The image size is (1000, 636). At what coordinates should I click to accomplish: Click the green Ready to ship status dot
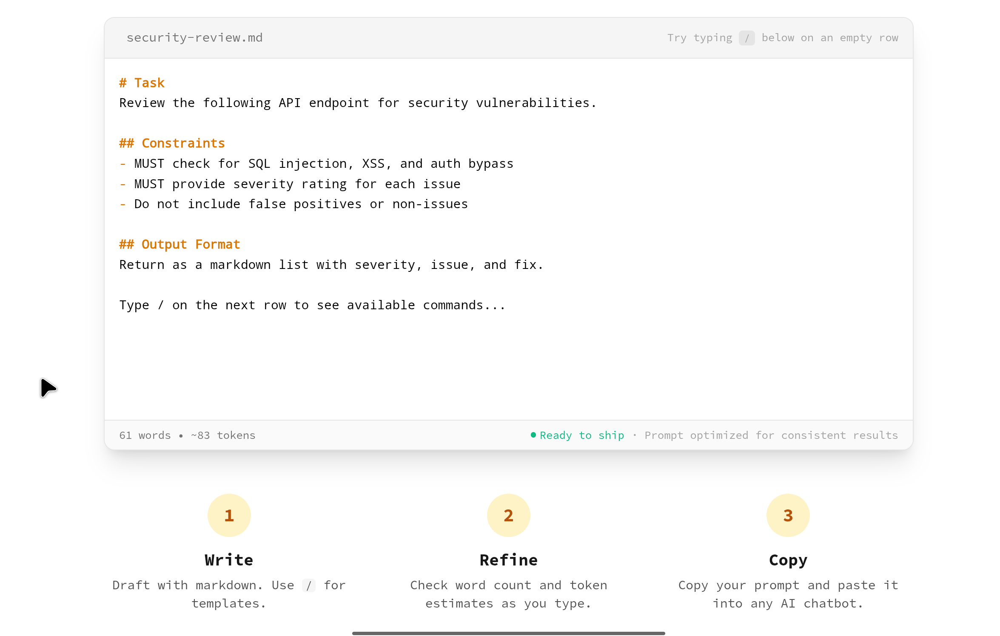pos(533,435)
